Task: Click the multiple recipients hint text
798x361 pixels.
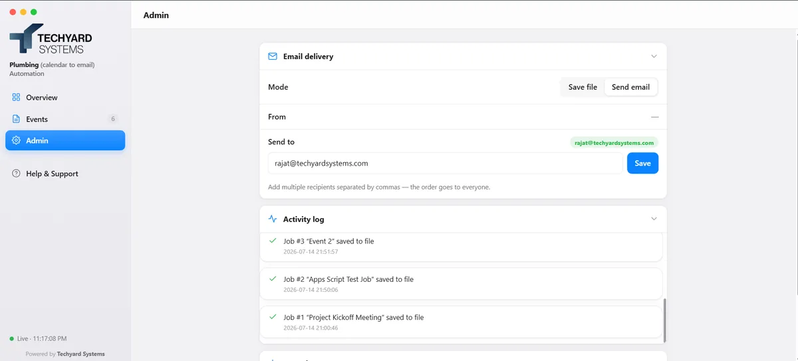Action: coord(379,187)
